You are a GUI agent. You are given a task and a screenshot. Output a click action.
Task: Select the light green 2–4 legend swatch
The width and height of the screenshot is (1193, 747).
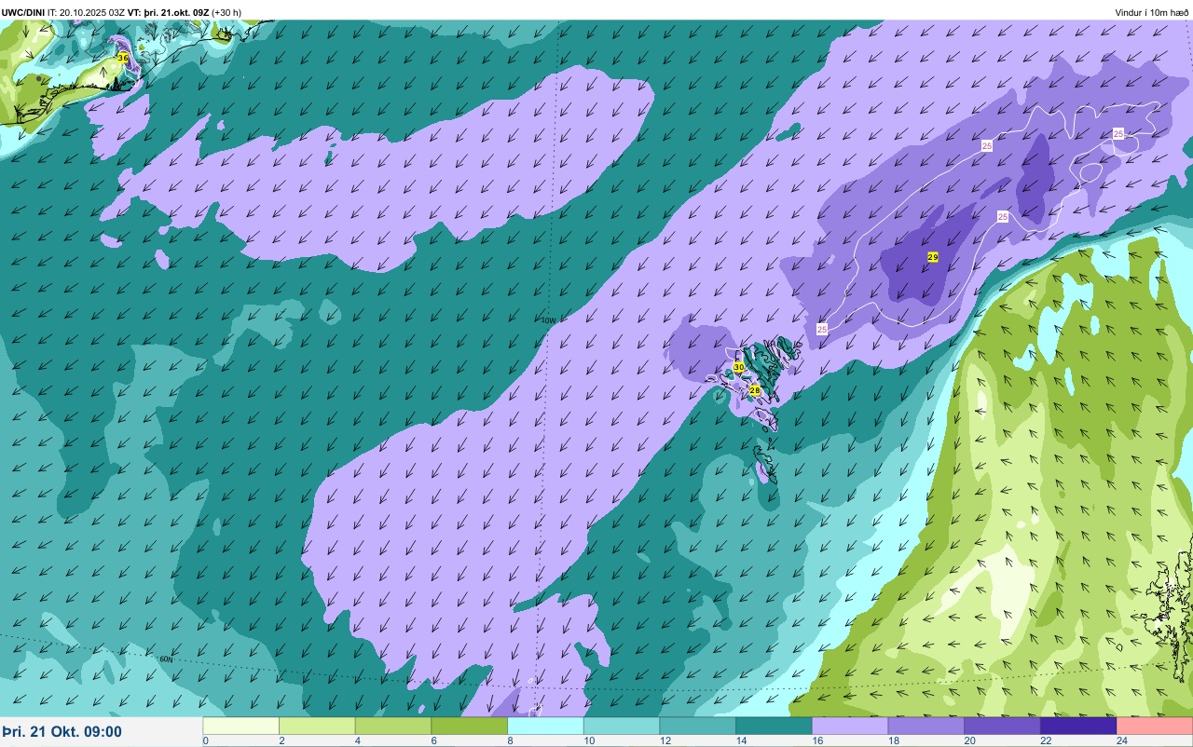click(x=317, y=726)
